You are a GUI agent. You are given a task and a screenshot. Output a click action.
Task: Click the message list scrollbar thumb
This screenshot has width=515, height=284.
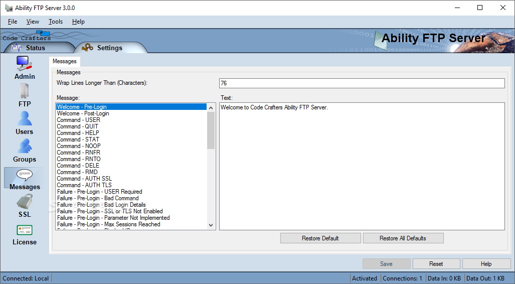(211, 130)
